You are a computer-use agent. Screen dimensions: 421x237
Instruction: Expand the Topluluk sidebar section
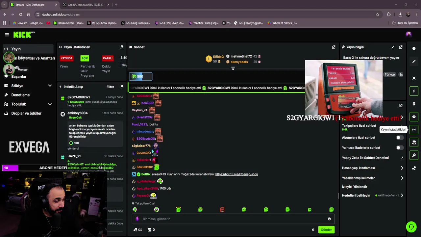click(50, 104)
